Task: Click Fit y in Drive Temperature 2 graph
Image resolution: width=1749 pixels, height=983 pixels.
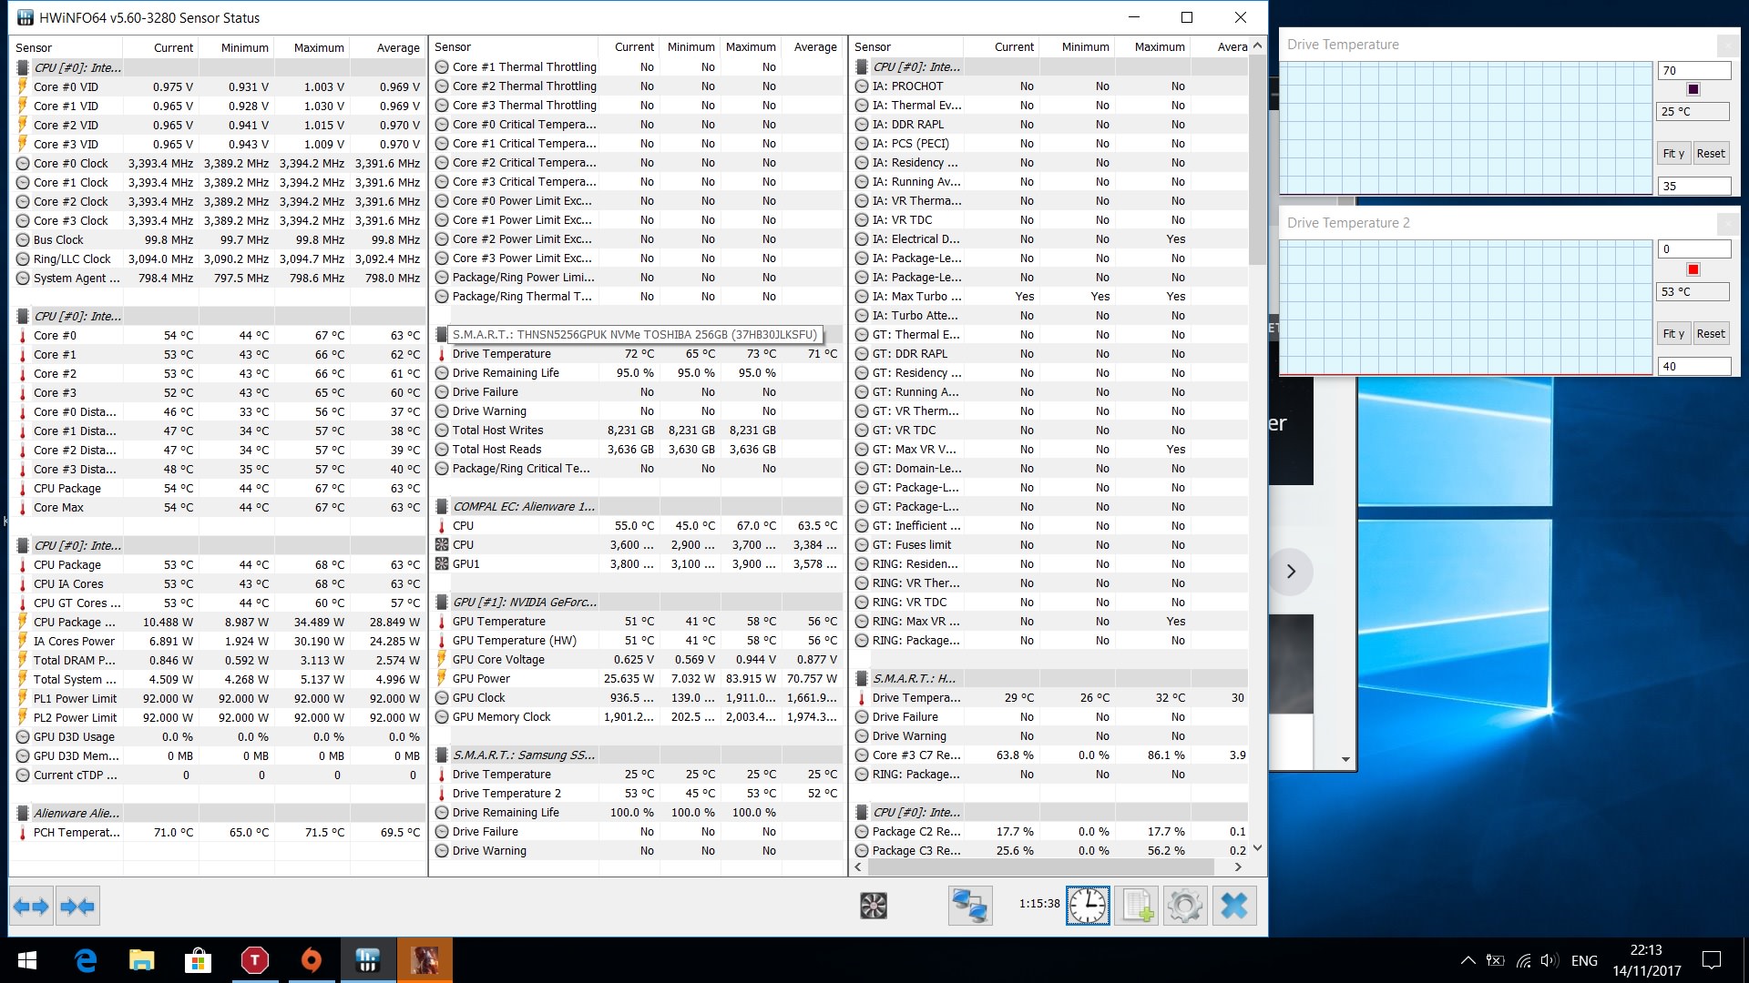Action: pyautogui.click(x=1674, y=334)
